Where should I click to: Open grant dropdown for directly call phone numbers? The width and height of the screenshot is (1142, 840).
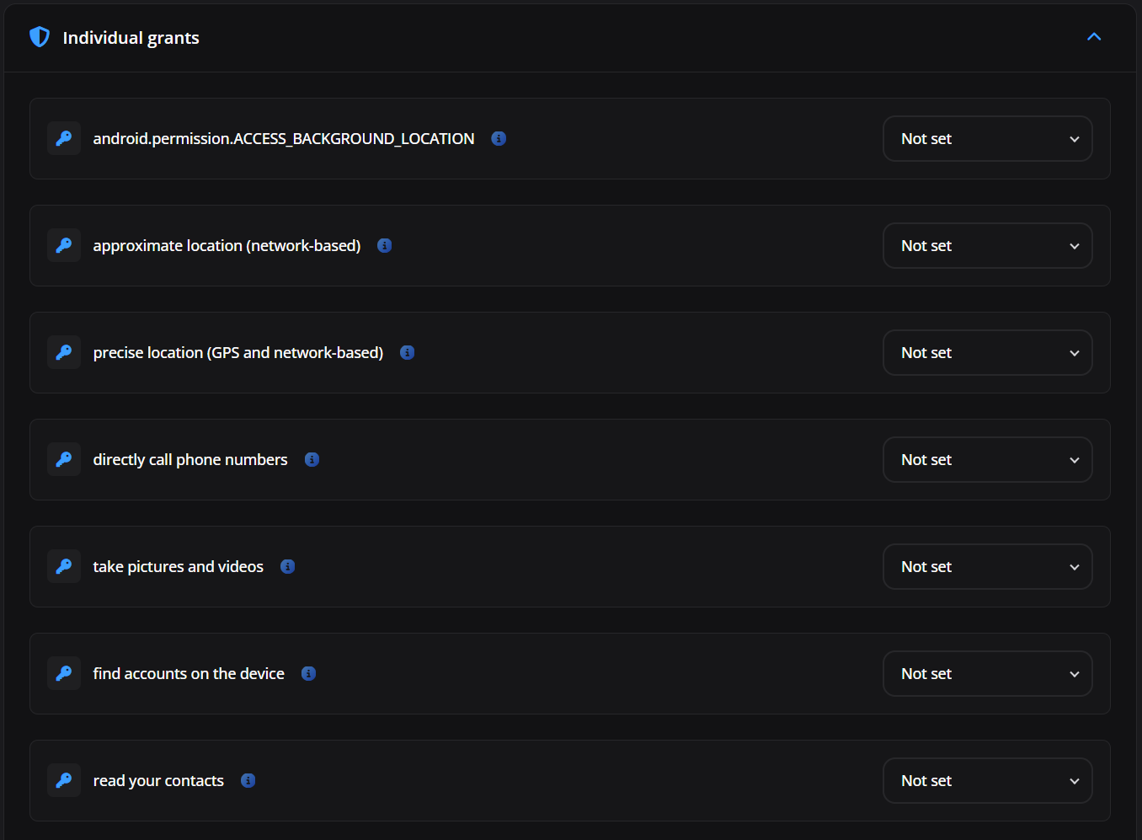click(988, 459)
